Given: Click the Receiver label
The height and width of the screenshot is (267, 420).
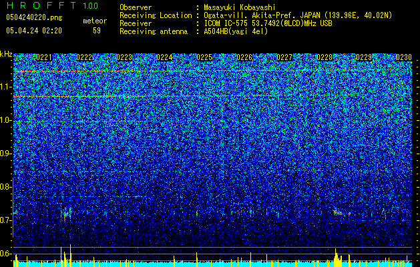Looking at the screenshot, I should tap(136, 23).
